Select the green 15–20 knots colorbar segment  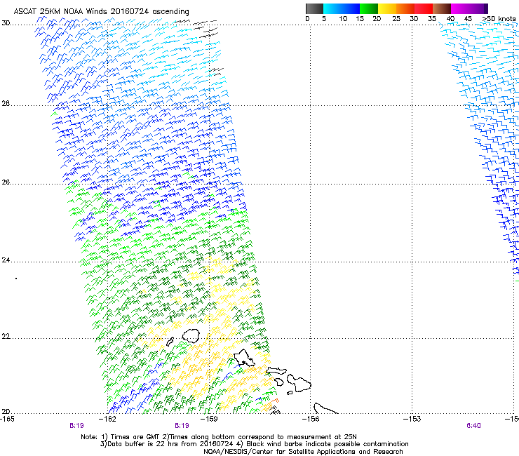coord(369,8)
